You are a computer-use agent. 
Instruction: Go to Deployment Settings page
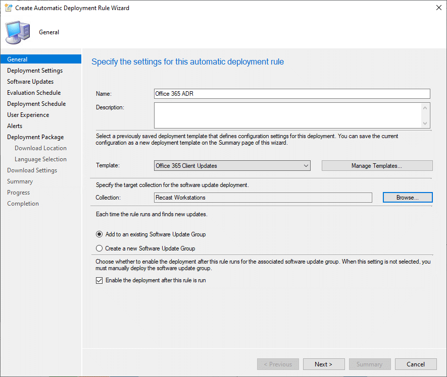(35, 71)
